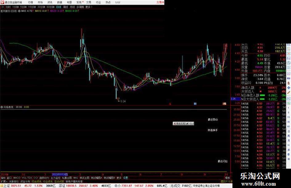Click sidebar period shortcut 日
291x188 pixels.
289,131
